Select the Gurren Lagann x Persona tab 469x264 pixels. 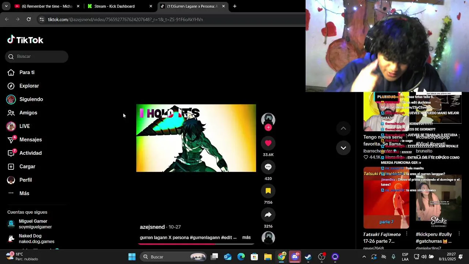[193, 6]
